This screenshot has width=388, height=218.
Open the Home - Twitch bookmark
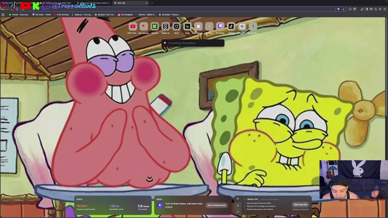[x=42, y=15]
